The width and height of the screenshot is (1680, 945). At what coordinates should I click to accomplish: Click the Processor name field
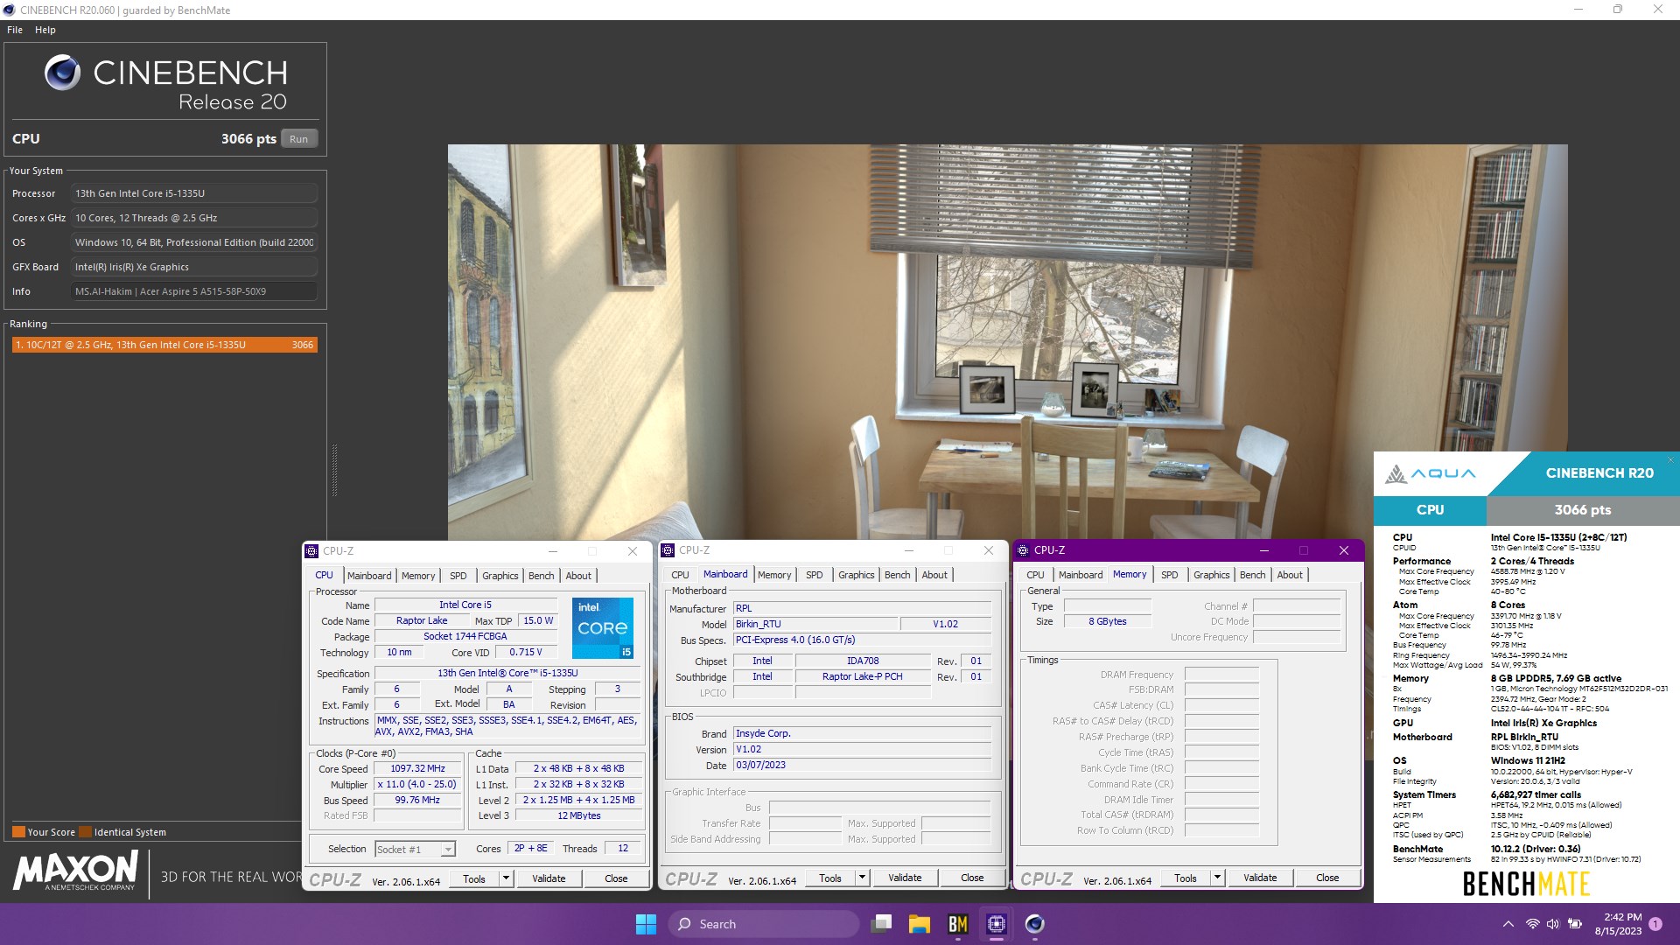[193, 193]
